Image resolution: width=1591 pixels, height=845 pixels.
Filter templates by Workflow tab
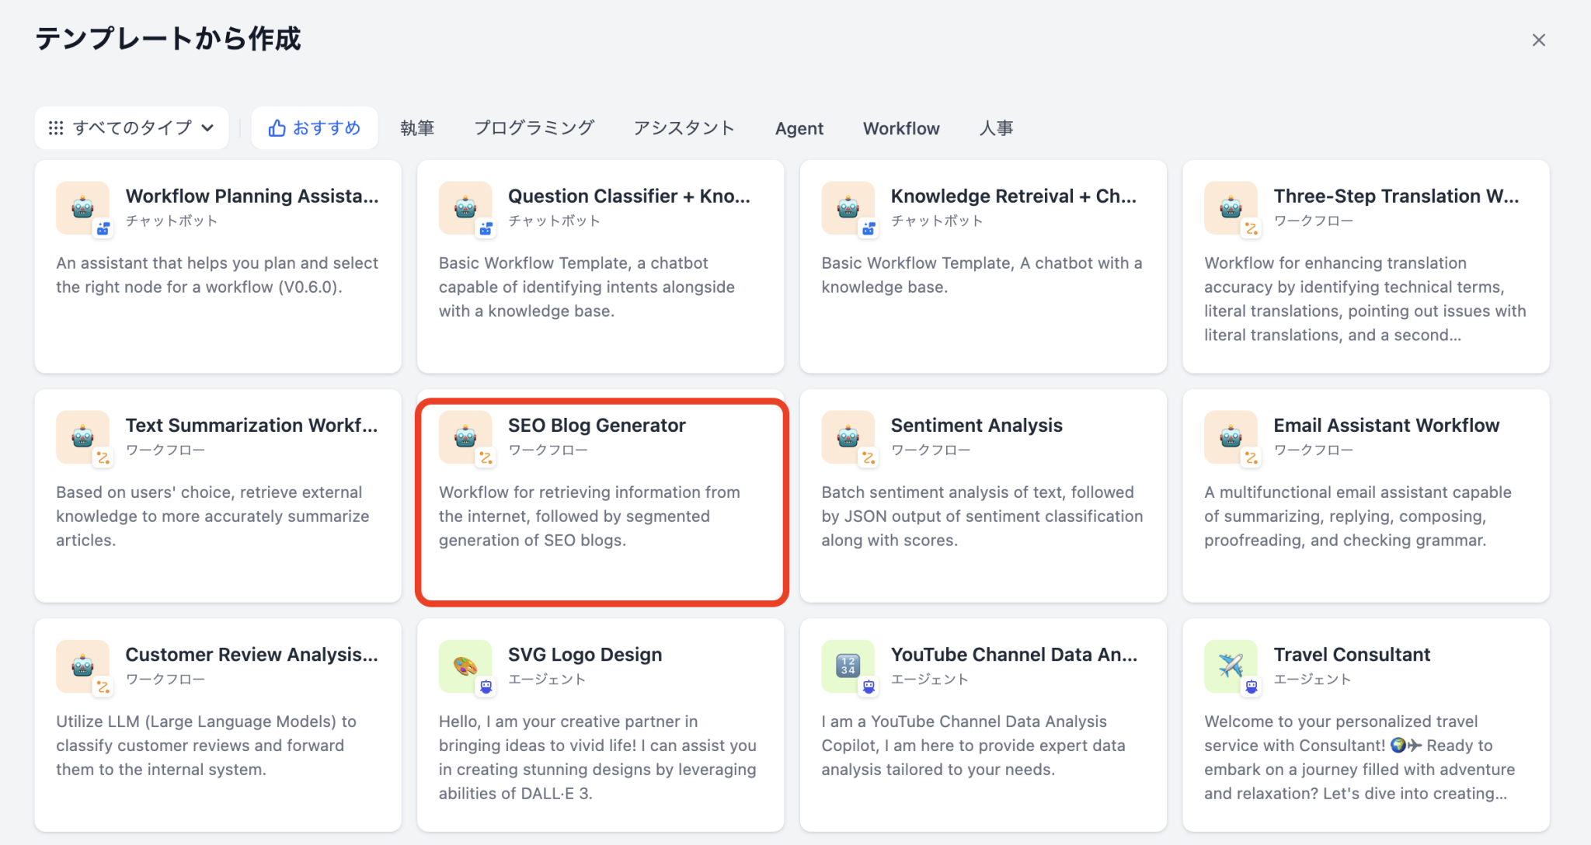point(901,129)
